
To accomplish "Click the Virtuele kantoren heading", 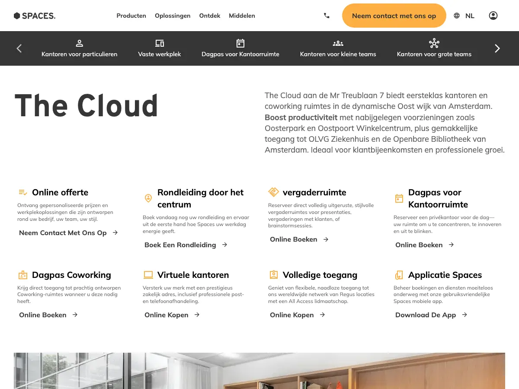I will pyautogui.click(x=193, y=275).
